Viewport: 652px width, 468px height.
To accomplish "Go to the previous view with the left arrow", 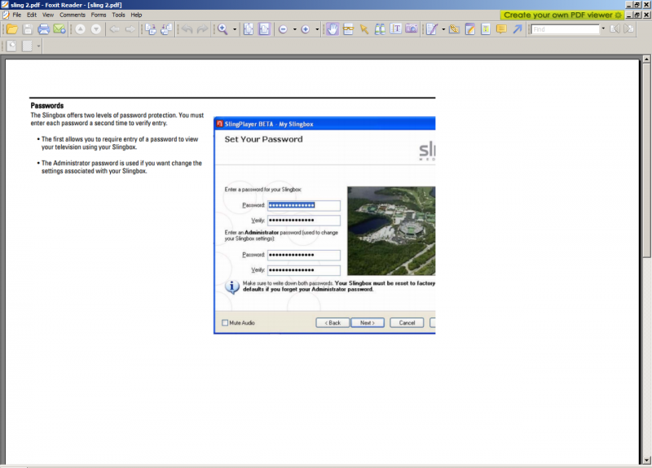I will click(x=115, y=29).
